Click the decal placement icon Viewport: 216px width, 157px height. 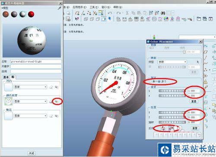57,116
